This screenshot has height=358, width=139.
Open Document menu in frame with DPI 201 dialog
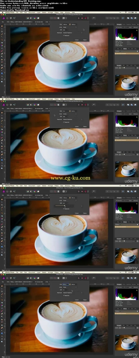point(32,186)
